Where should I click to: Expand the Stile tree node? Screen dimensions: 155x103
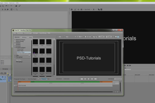click(x=15, y=55)
